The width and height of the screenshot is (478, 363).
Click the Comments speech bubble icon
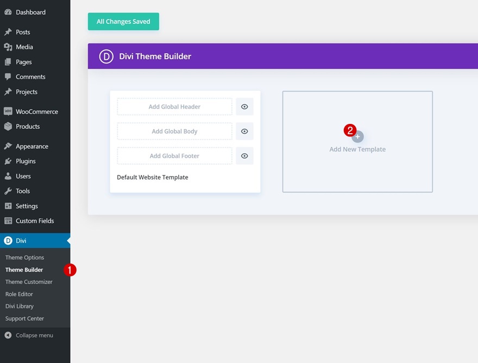click(8, 77)
